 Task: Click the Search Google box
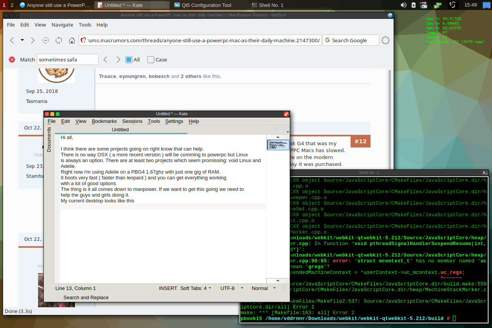pyautogui.click(x=351, y=40)
